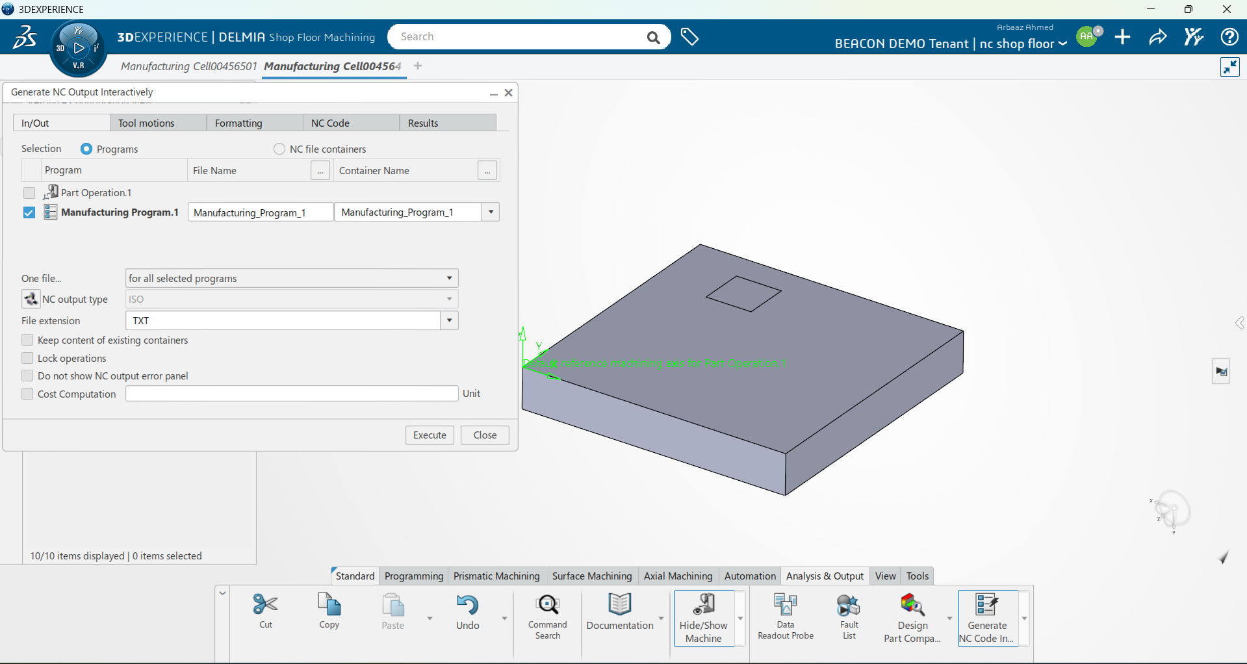Launch Data Readout Probe
Viewport: 1247px width, 664px height.
[x=786, y=617]
